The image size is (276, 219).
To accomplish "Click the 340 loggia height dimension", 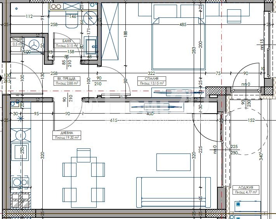I will tap(261, 157).
